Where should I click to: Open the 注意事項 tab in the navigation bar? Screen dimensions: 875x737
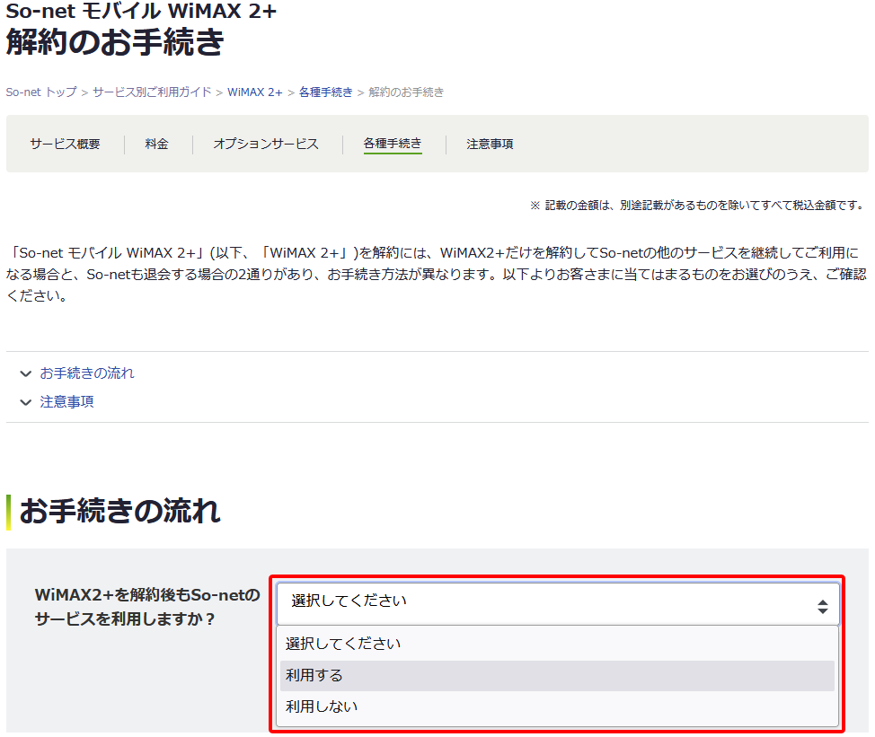[x=490, y=144]
